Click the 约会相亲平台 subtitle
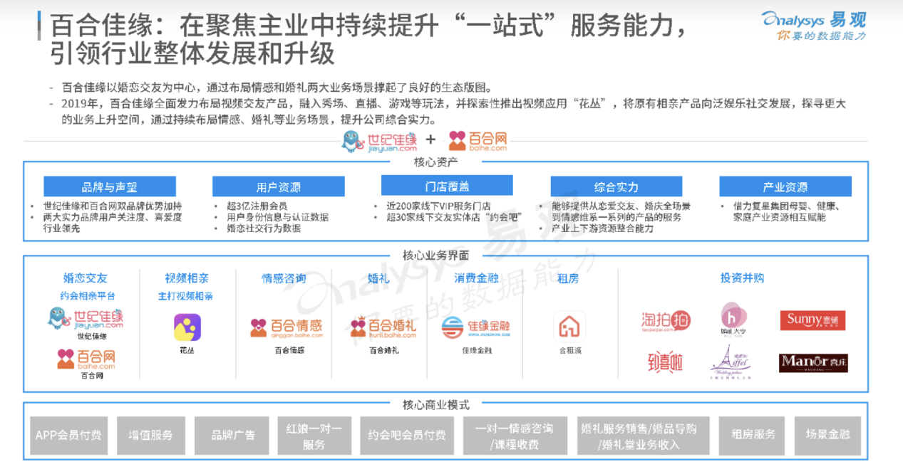This screenshot has height=464, width=903. [x=87, y=296]
